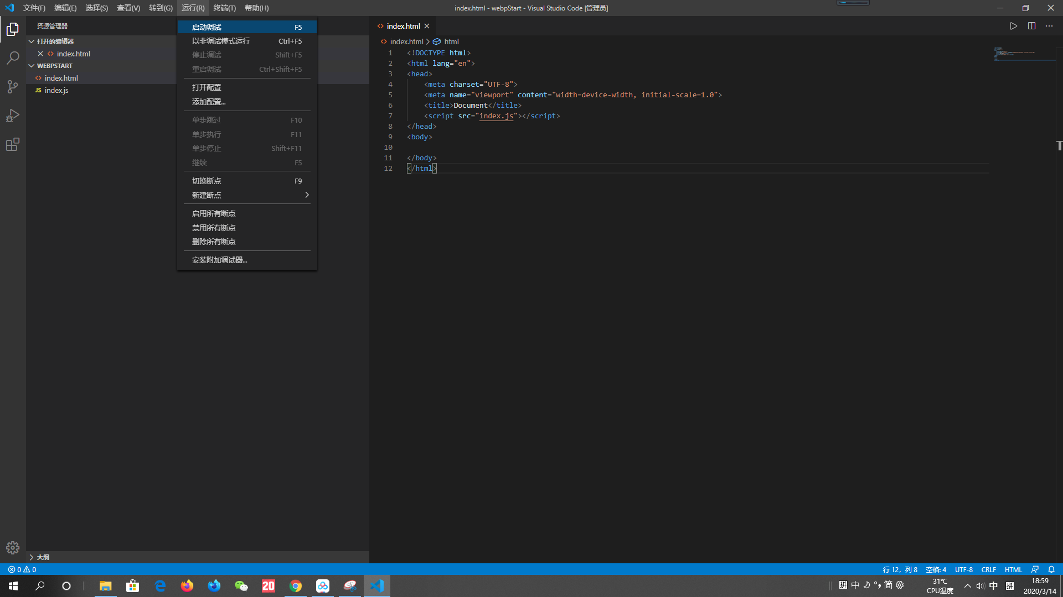Click the Manage gear icon
The width and height of the screenshot is (1063, 597).
13,547
